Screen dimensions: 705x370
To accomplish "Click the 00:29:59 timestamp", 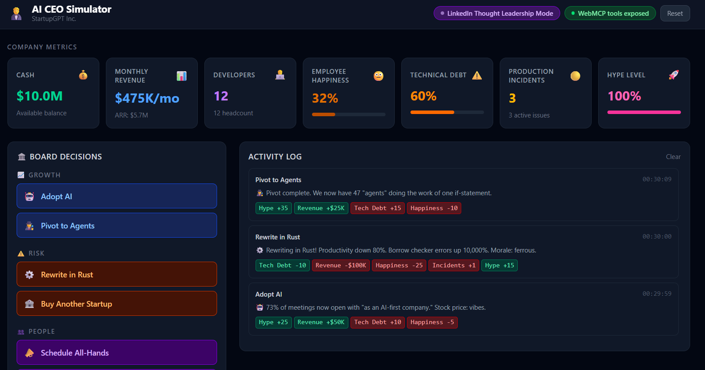I will pos(657,294).
